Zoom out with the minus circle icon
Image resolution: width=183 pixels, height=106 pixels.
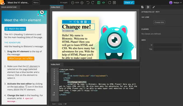pyautogui.click(x=72, y=3)
